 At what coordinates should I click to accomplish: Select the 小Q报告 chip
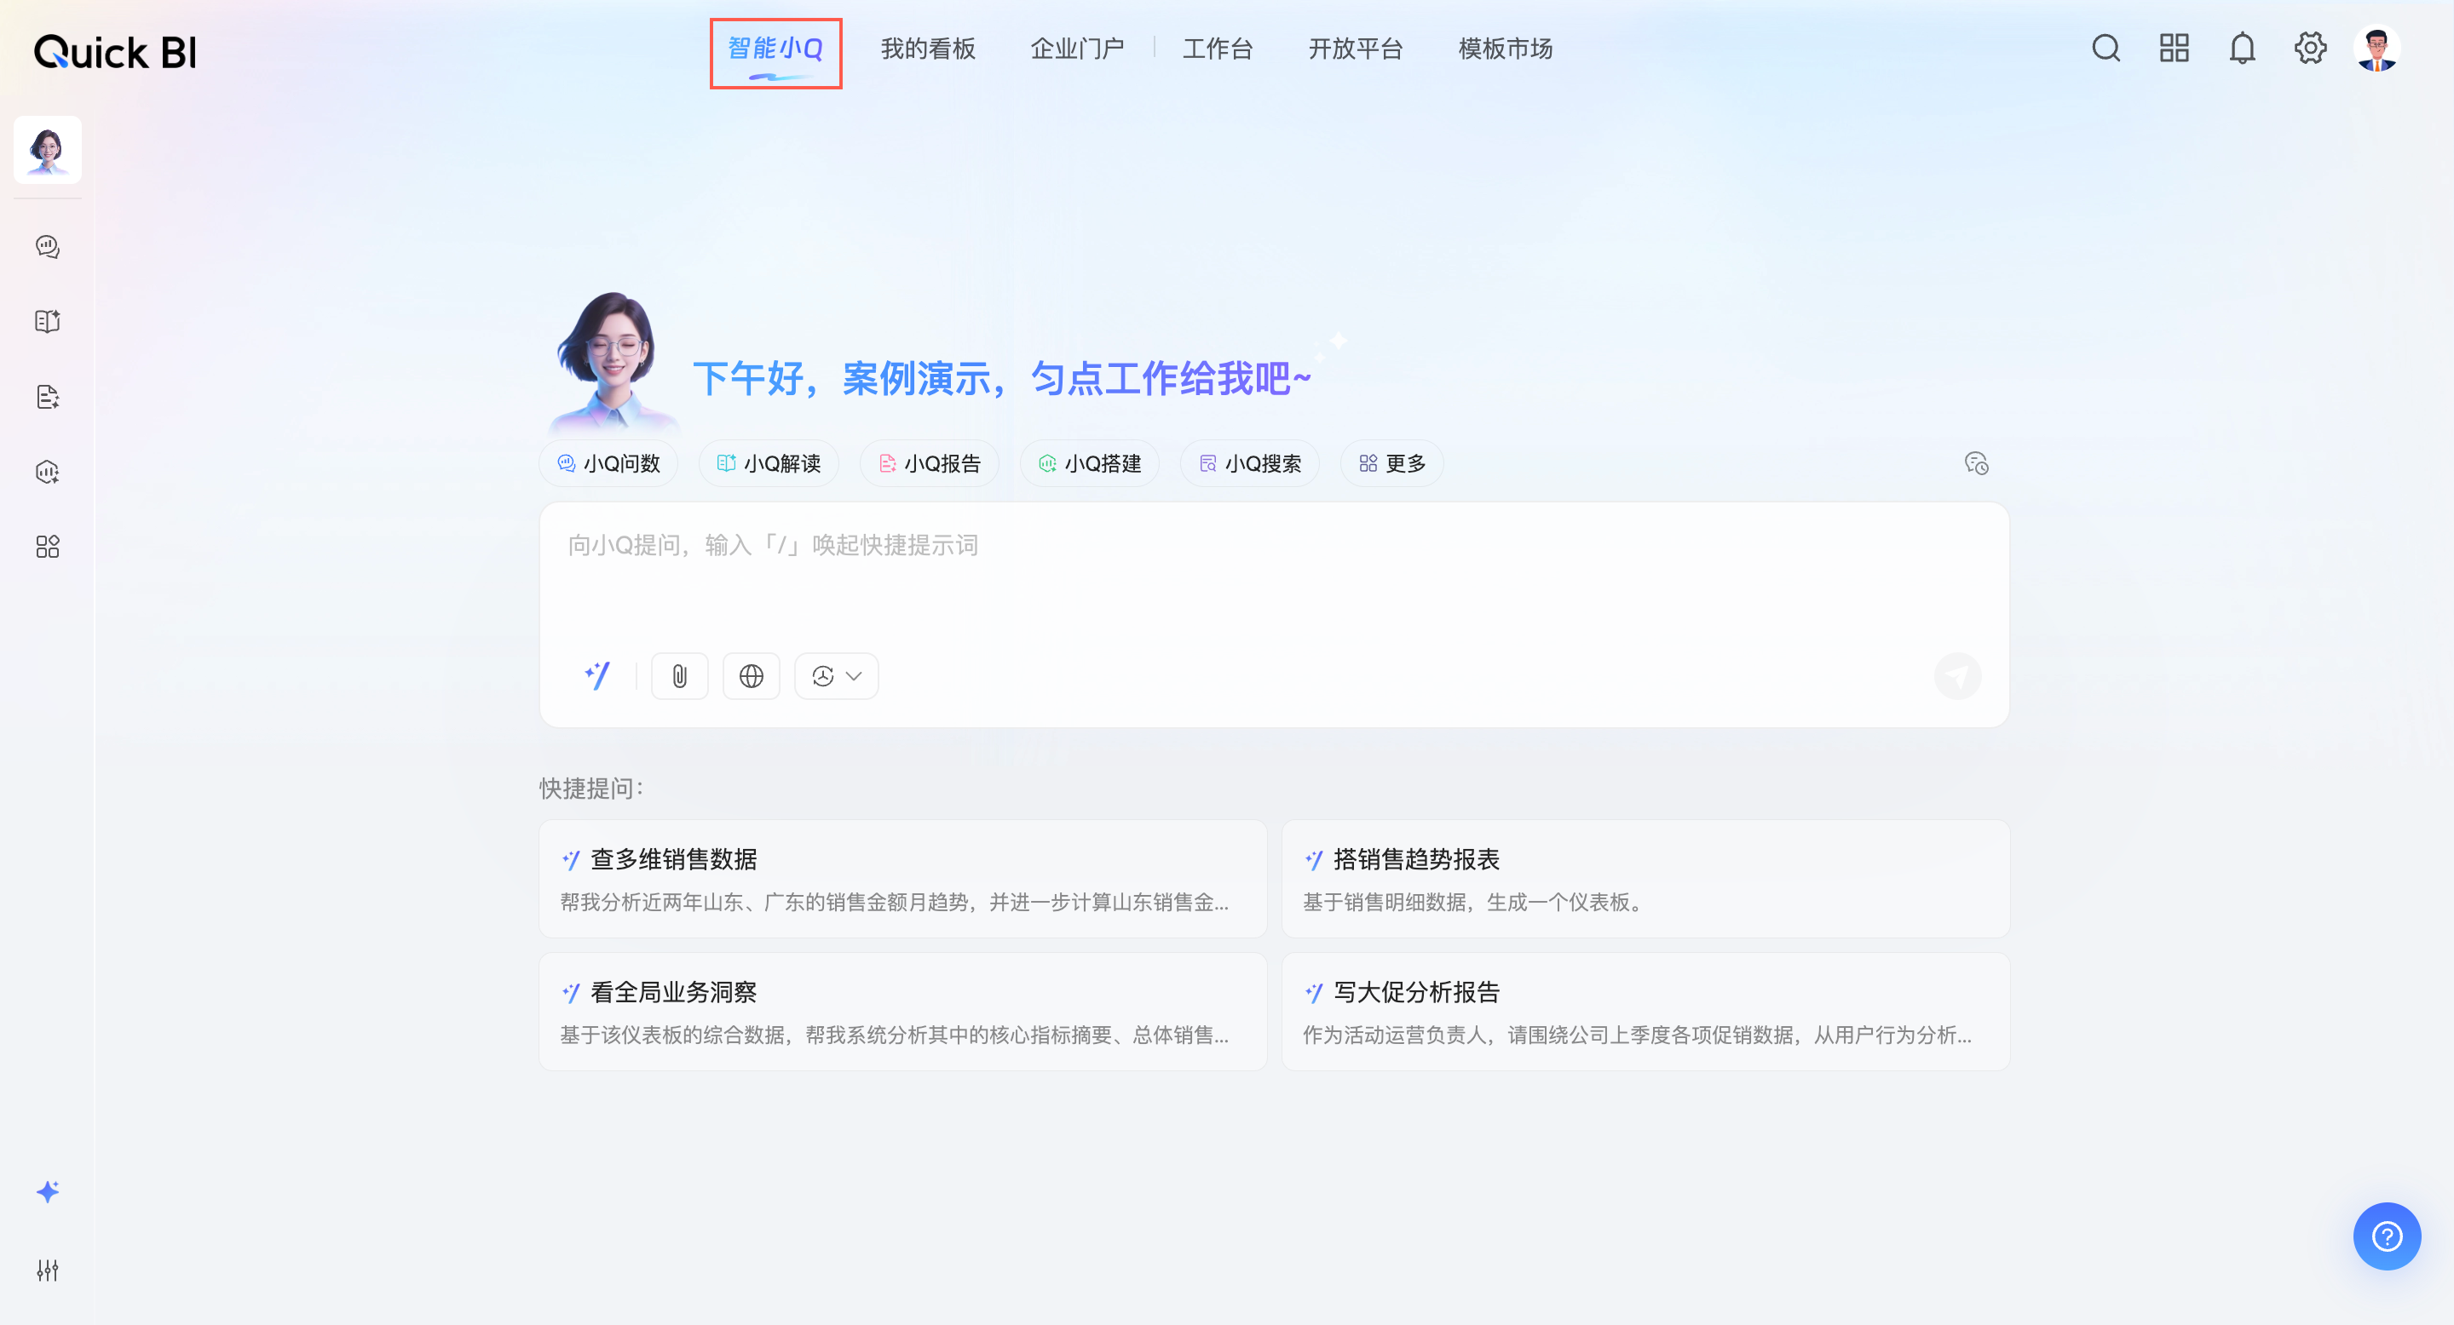click(x=929, y=463)
